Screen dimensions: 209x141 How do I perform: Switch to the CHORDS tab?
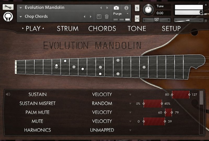click(102, 28)
